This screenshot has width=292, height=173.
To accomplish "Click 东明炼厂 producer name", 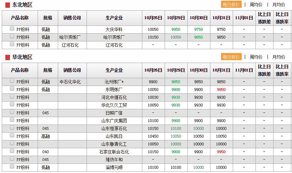I will [x=114, y=90].
